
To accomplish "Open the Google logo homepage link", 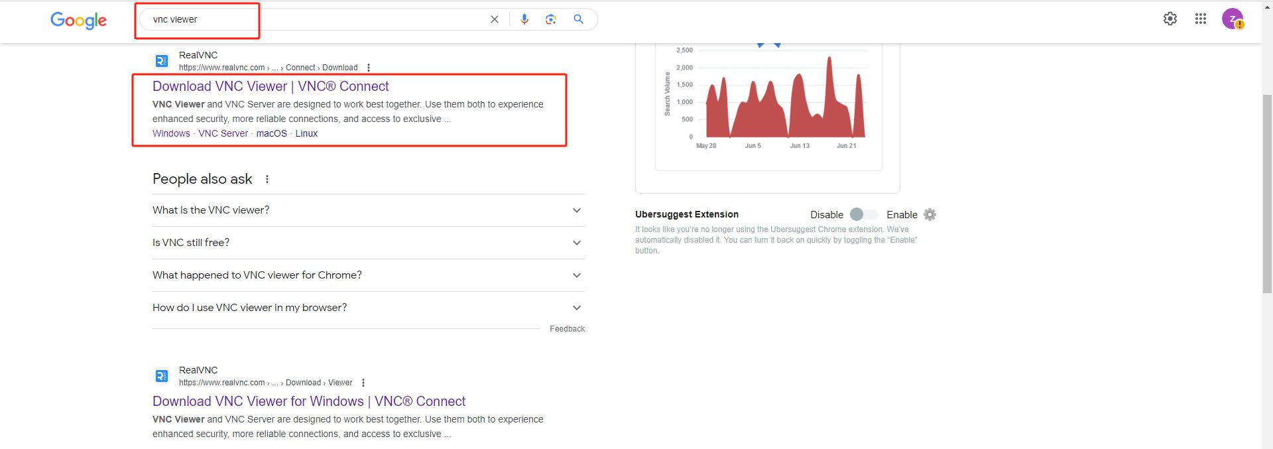I will 78,20.
